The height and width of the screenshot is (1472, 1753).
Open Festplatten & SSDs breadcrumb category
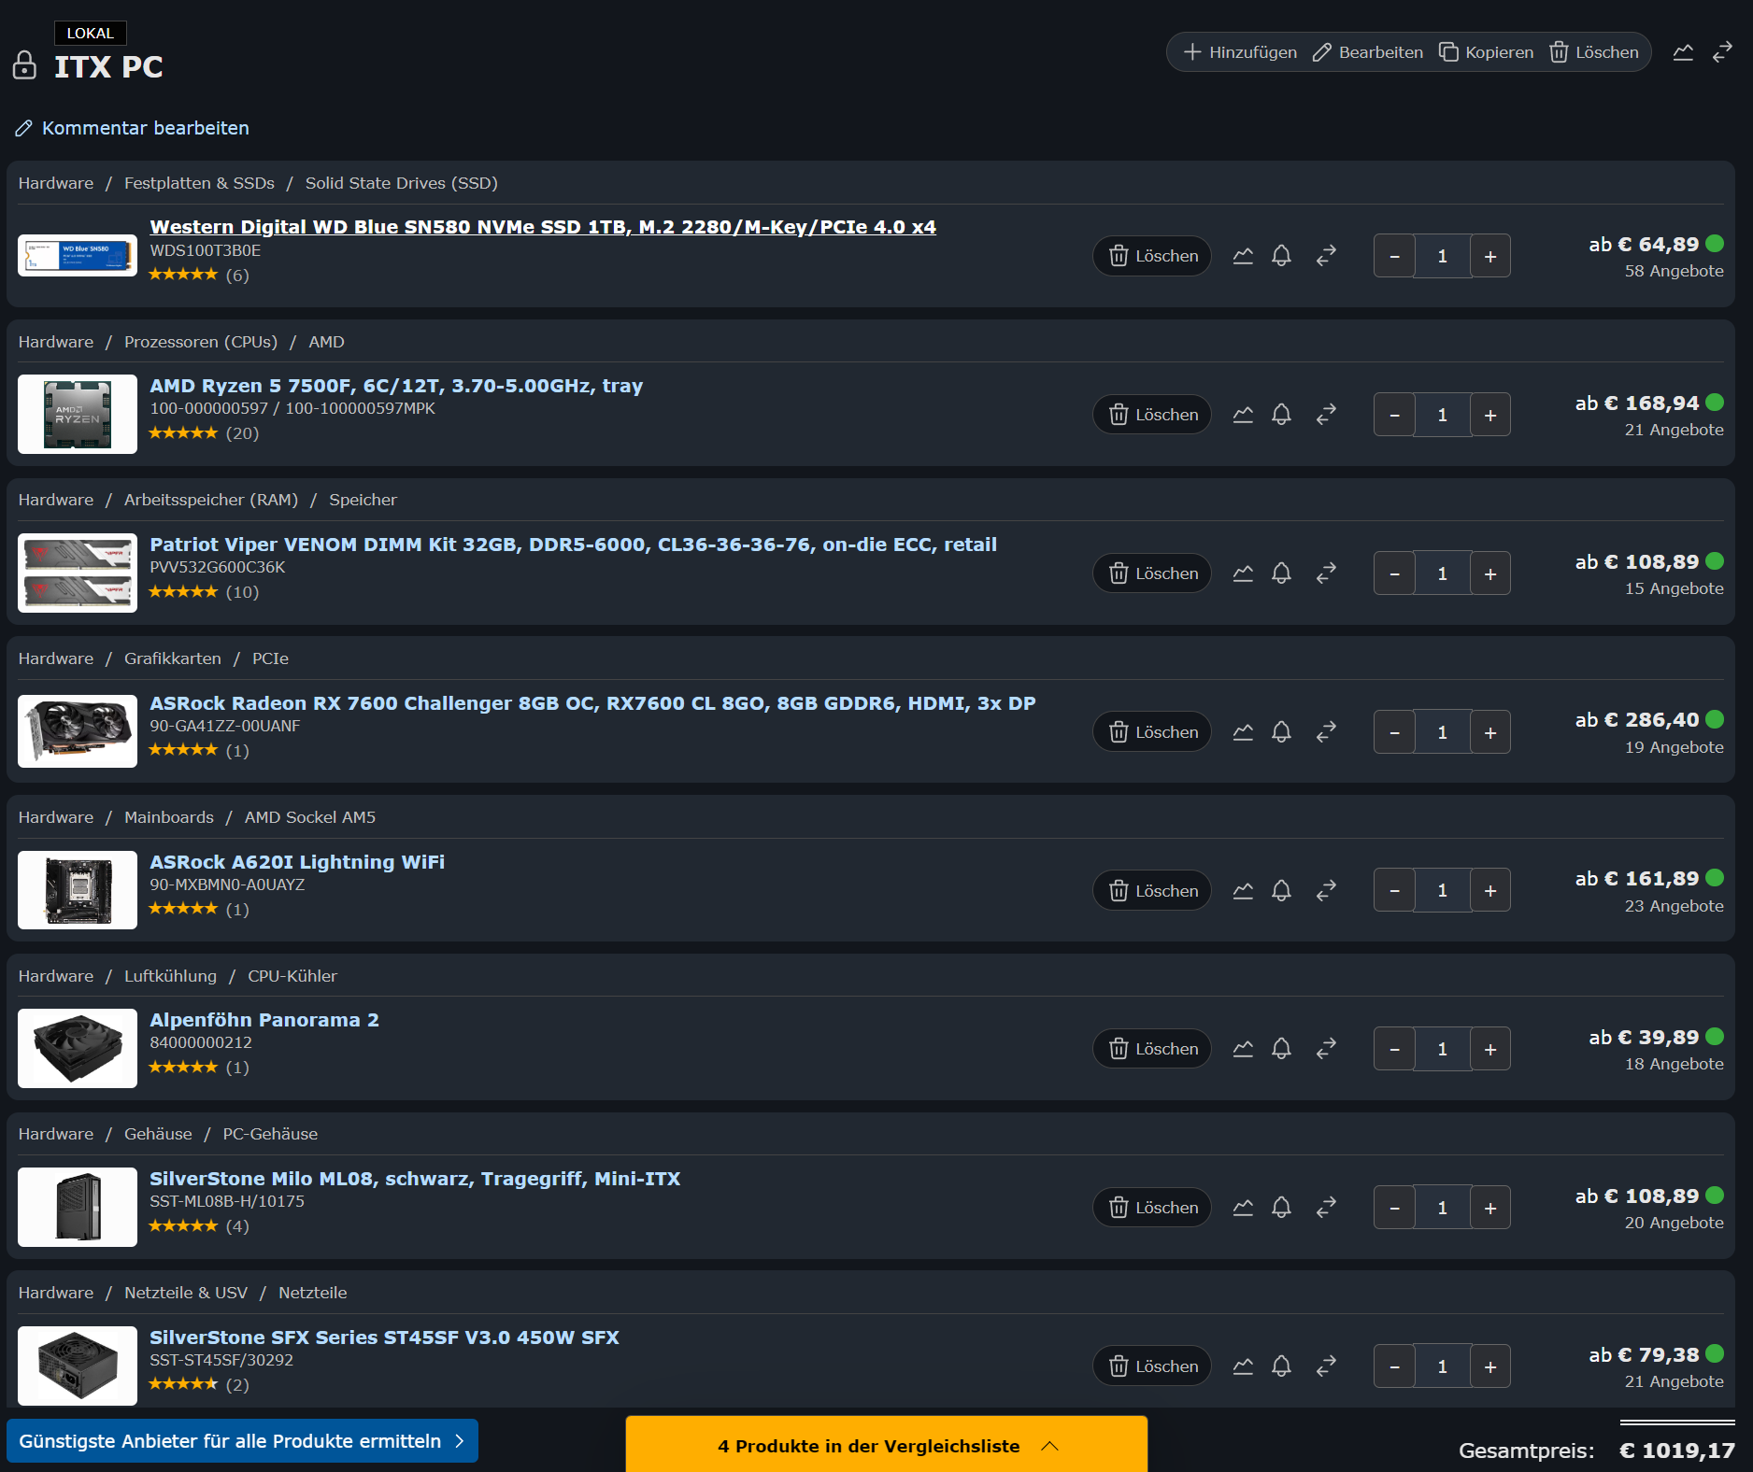[x=199, y=183]
